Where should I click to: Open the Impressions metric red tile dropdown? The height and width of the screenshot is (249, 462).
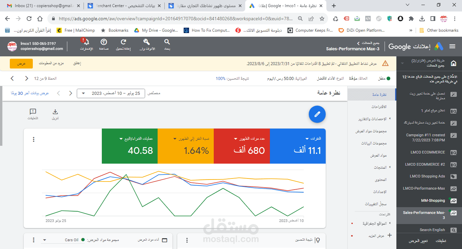tap(241, 146)
